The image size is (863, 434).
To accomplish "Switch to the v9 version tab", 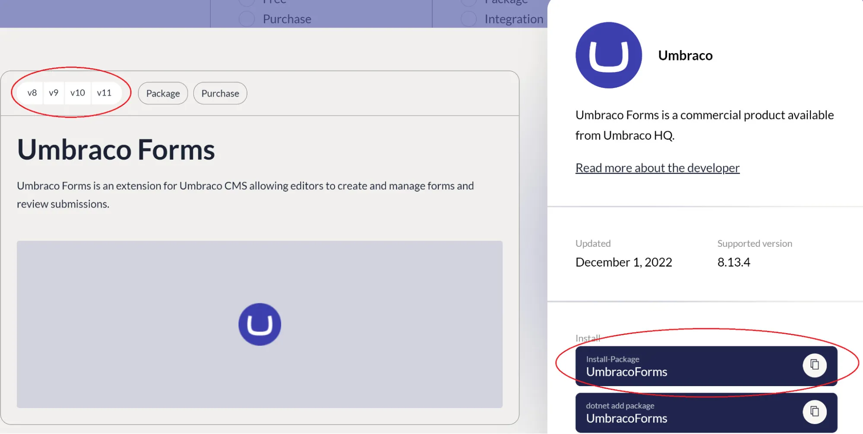I will click(x=54, y=92).
